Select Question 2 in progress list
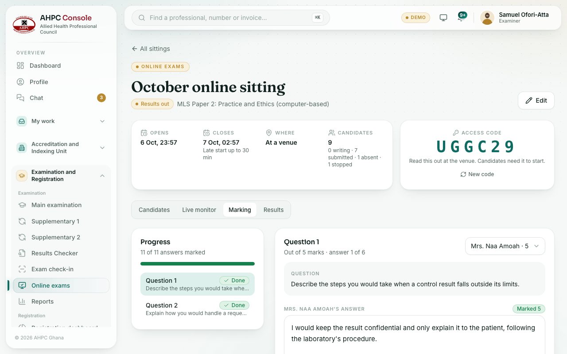Viewport: 567px width, 354px height. pyautogui.click(x=198, y=309)
